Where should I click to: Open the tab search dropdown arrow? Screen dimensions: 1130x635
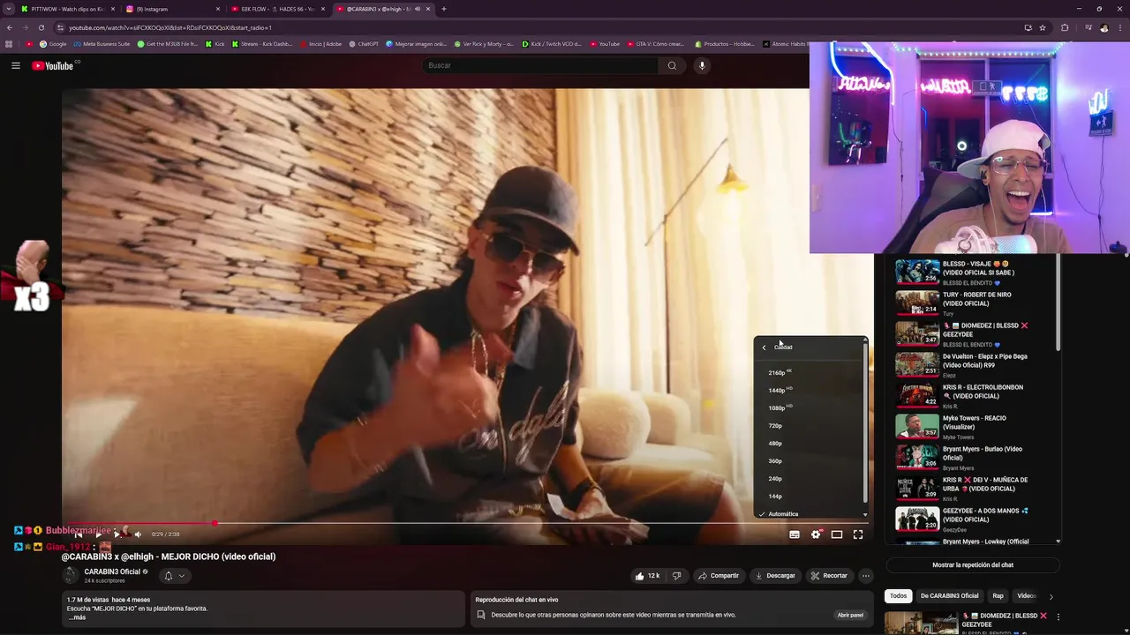[9, 9]
